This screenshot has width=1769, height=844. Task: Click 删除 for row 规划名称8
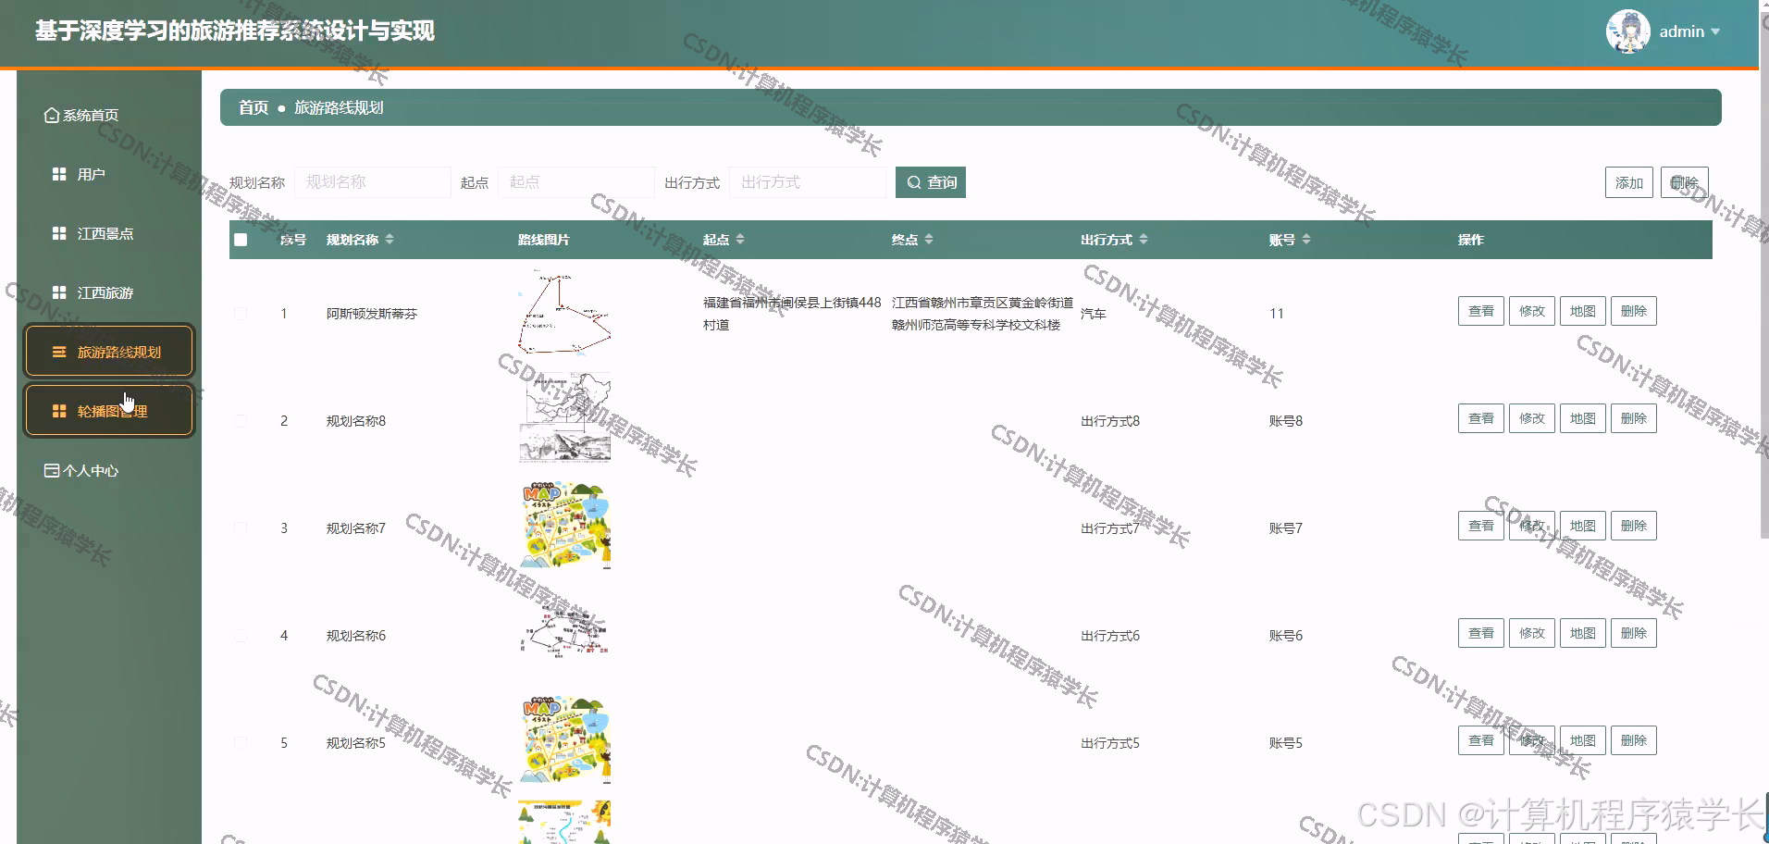tap(1634, 418)
